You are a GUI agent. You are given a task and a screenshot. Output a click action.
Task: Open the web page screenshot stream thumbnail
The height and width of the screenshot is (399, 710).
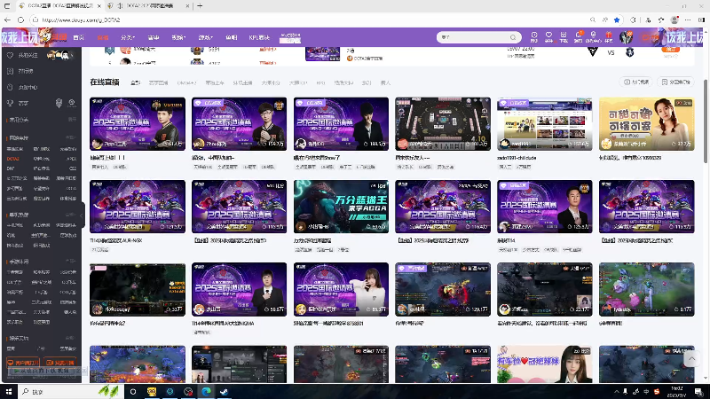[545, 123]
